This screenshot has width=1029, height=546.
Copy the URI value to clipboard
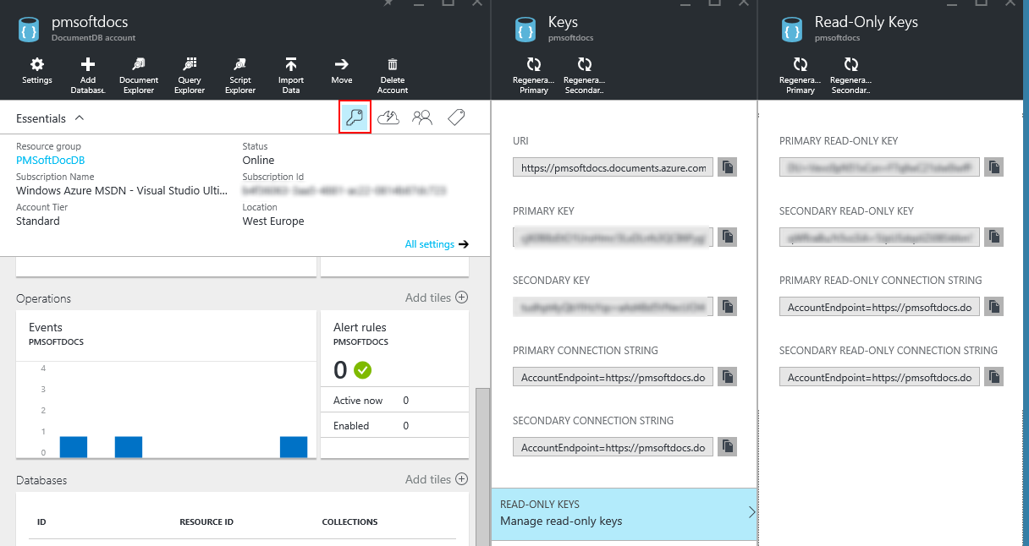727,167
